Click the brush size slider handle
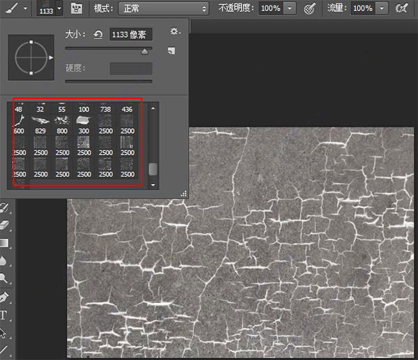This screenshot has width=418, height=360. pyautogui.click(x=145, y=51)
